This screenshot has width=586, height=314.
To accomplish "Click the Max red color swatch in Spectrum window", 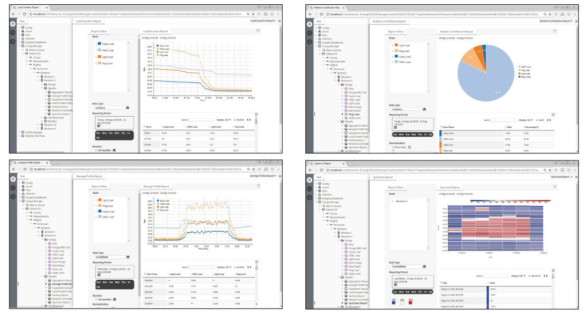I will [x=410, y=302].
